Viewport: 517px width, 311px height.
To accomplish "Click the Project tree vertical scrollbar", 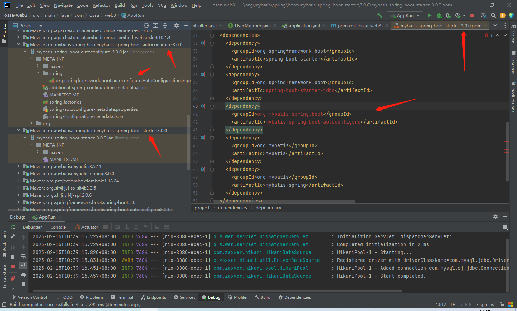I will click(x=189, y=143).
